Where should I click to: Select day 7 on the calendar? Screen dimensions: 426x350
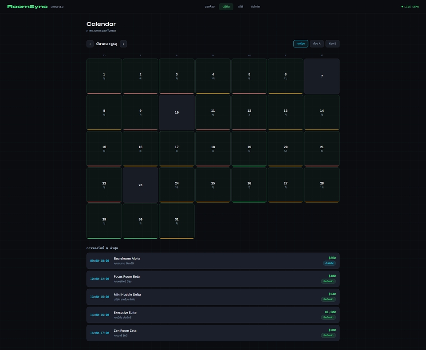pos(322,76)
